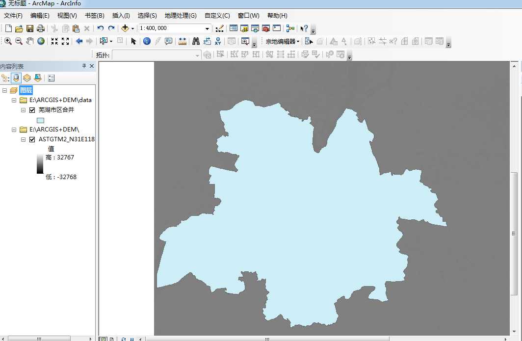Open the 自定义(C) menu
This screenshot has height=341, width=522.
(217, 16)
